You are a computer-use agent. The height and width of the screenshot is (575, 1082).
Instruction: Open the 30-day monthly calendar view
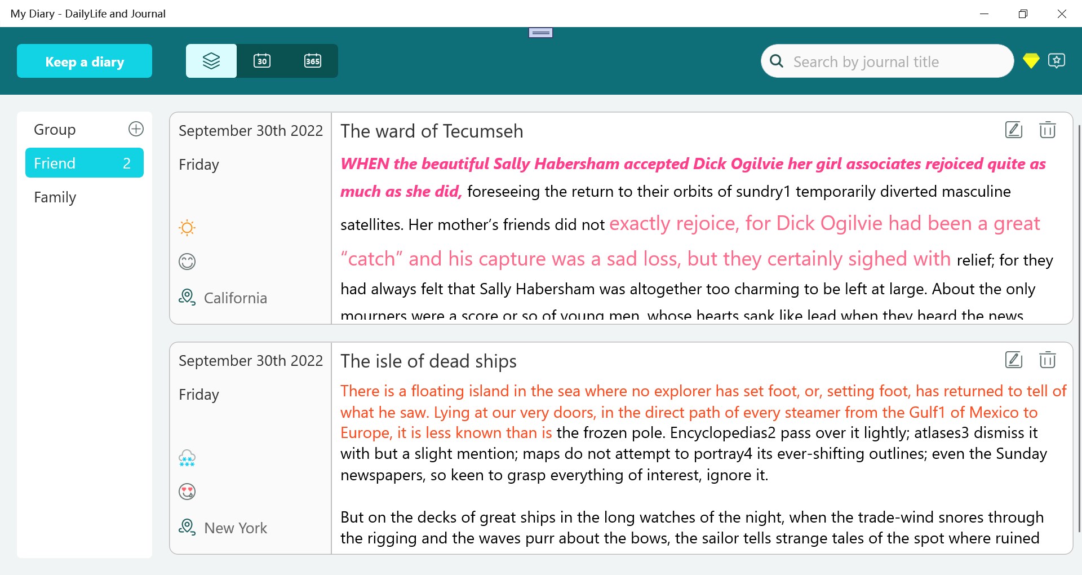[261, 60]
